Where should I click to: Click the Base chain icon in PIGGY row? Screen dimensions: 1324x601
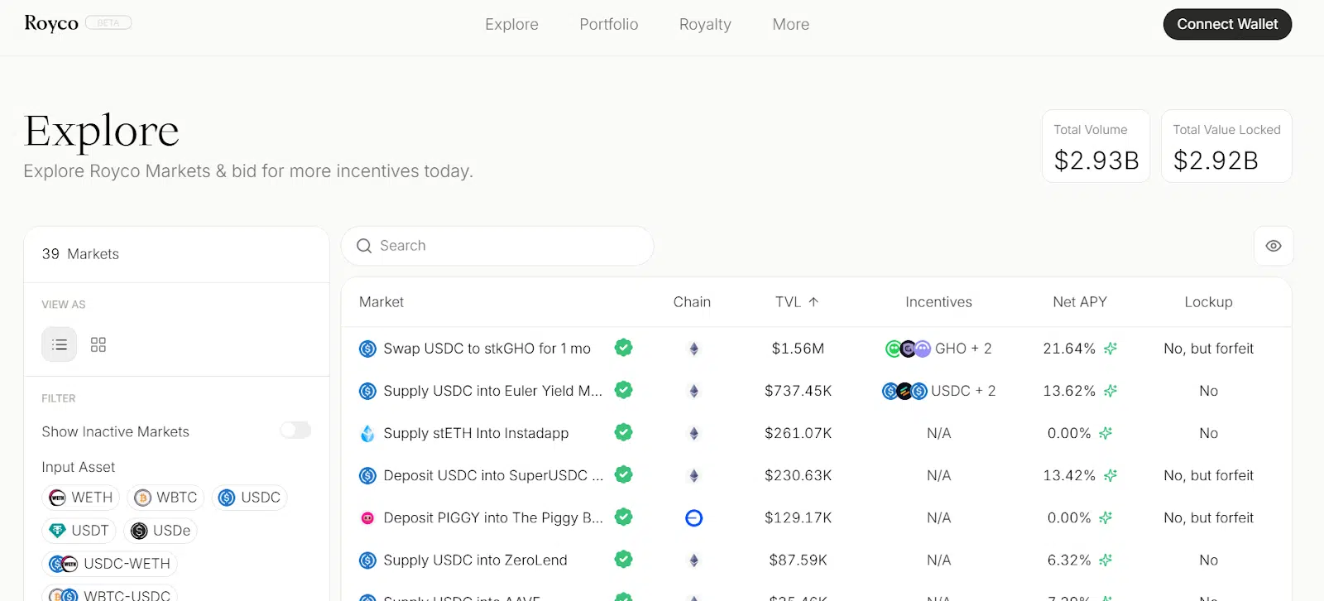tap(694, 517)
